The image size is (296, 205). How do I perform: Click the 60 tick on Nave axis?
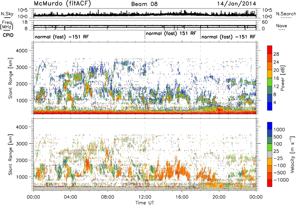tap(265, 22)
